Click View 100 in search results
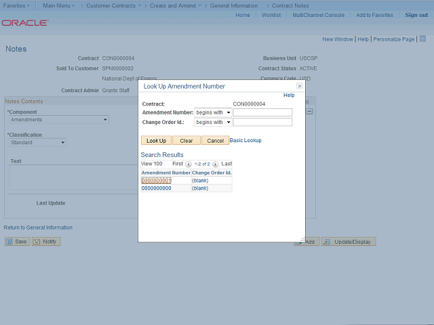 151,164
